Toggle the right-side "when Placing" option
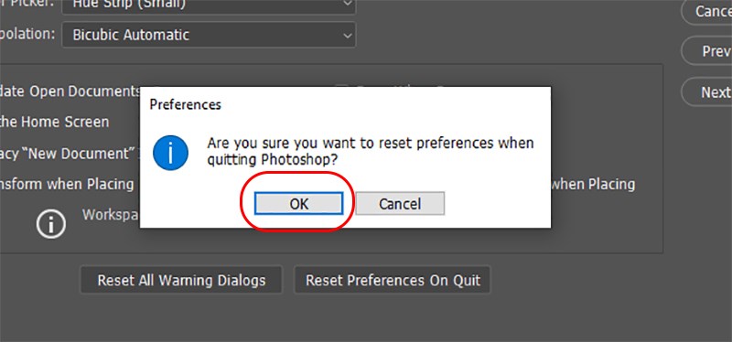The image size is (732, 342). coord(593,185)
